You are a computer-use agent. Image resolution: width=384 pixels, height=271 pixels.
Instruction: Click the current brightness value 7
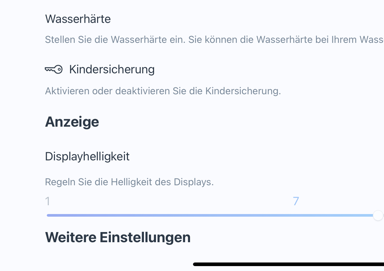pyautogui.click(x=296, y=201)
